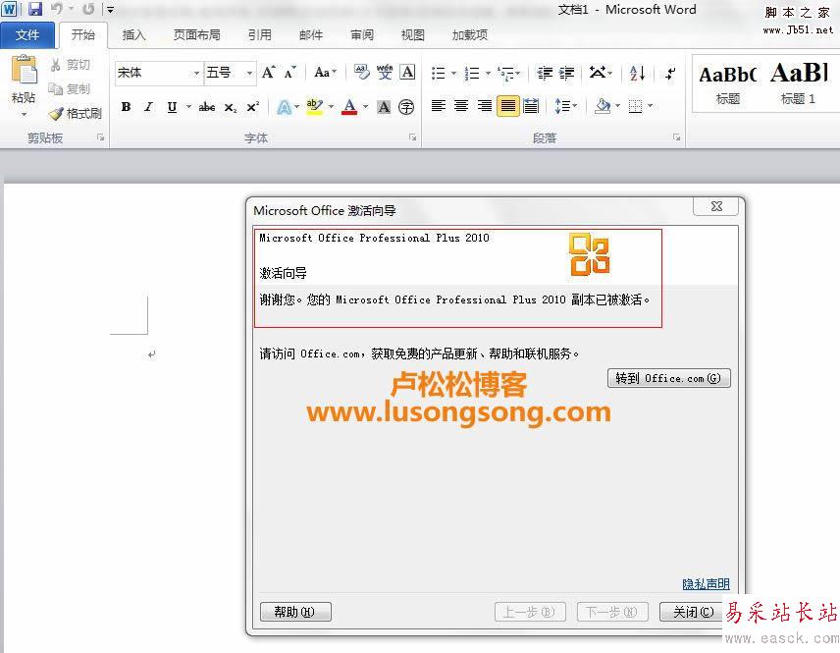Screen dimensions: 840x653
Task: Toggle center paragraph alignment
Action: (x=460, y=106)
